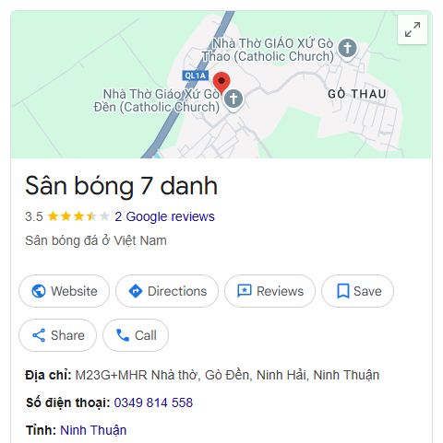Select the Gò Đền church cross marker
Image resolution: width=443 pixels, height=443 pixels.
pos(233,99)
